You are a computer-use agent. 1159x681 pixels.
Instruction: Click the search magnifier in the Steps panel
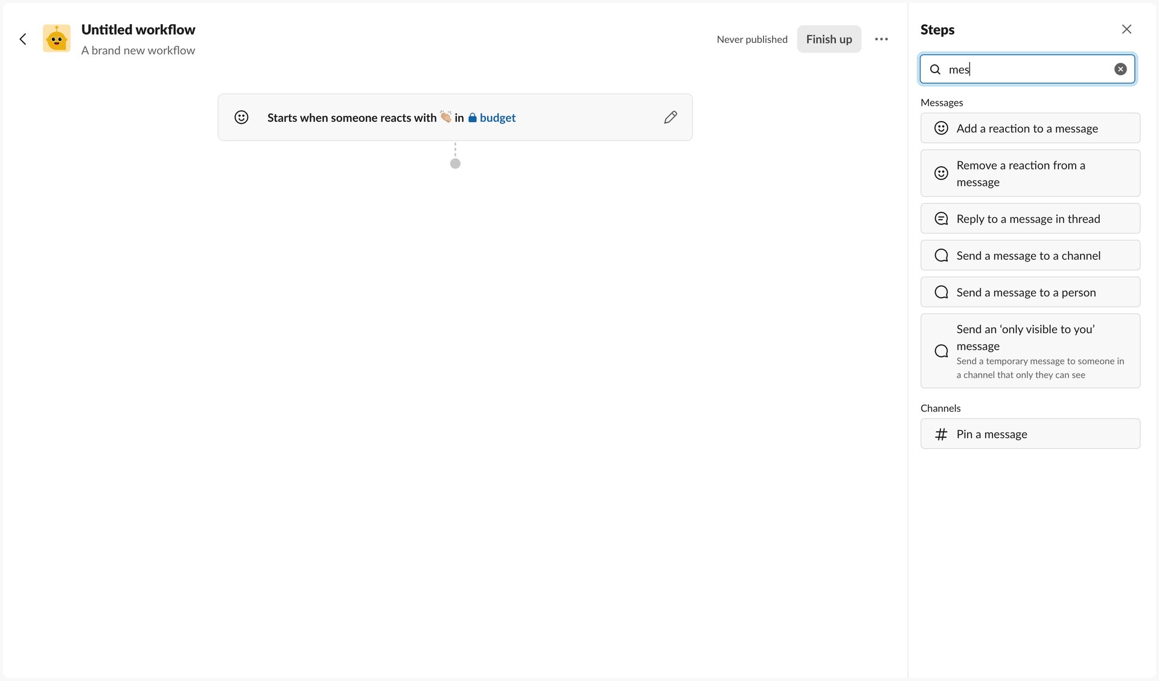point(935,69)
